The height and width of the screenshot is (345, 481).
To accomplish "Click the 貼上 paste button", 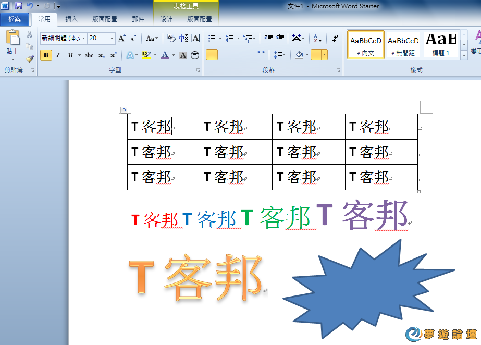I will [13, 44].
